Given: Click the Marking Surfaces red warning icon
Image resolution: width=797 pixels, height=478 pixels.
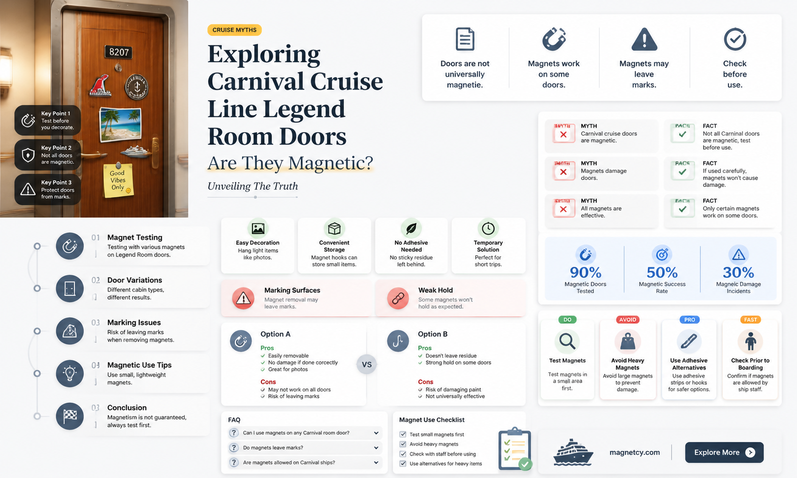Looking at the screenshot, I should pyautogui.click(x=243, y=298).
